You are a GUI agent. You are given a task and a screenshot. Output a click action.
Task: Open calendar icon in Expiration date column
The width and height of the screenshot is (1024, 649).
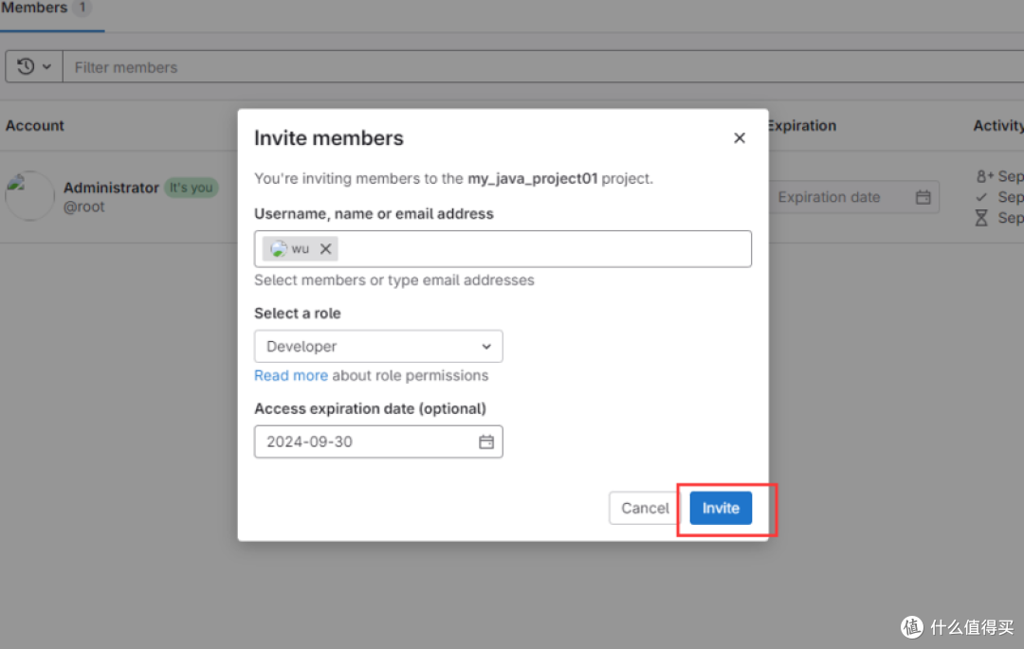[923, 197]
